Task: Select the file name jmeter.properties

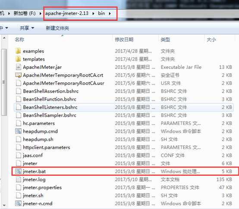Action: click(42, 187)
